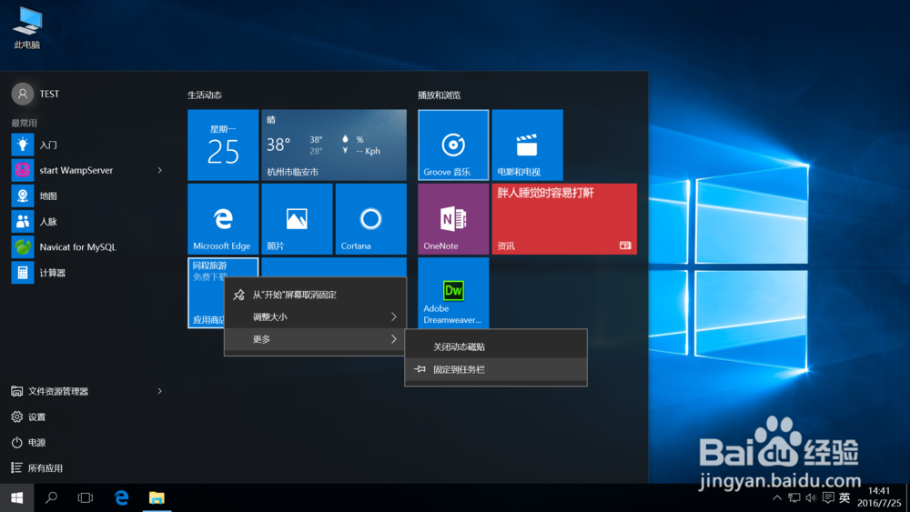This screenshot has height=512, width=910.
Task: Select 关闭动态磁贴 to turn off live tile
Action: 496,346
